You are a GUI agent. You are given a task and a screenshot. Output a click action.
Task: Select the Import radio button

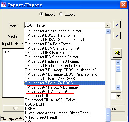tap(41, 14)
